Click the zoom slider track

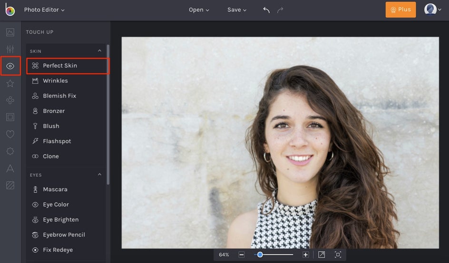pos(274,254)
